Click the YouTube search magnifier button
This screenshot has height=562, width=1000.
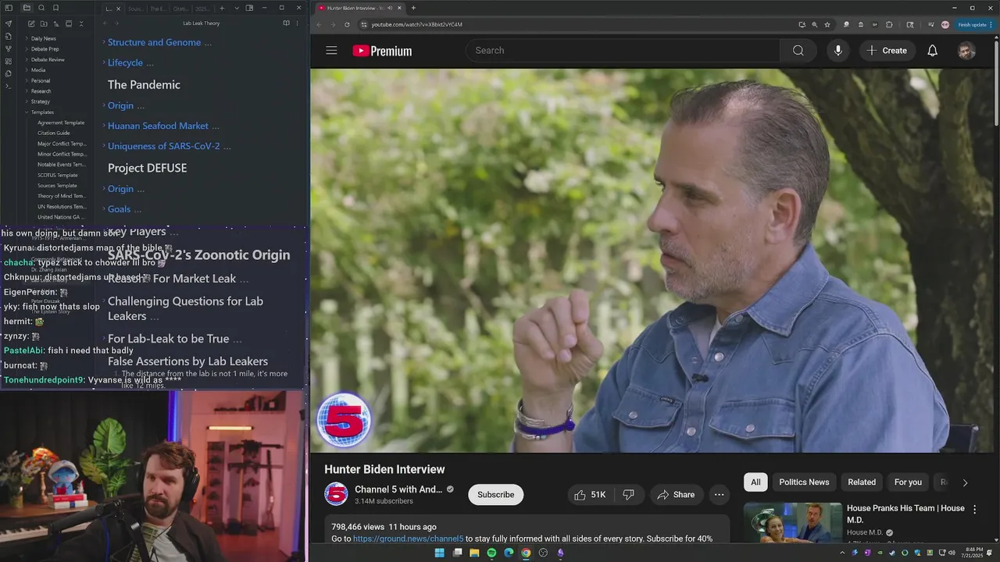pos(798,51)
